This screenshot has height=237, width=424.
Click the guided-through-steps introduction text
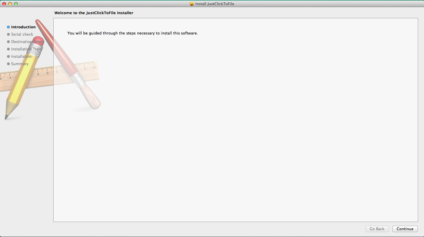click(x=133, y=33)
